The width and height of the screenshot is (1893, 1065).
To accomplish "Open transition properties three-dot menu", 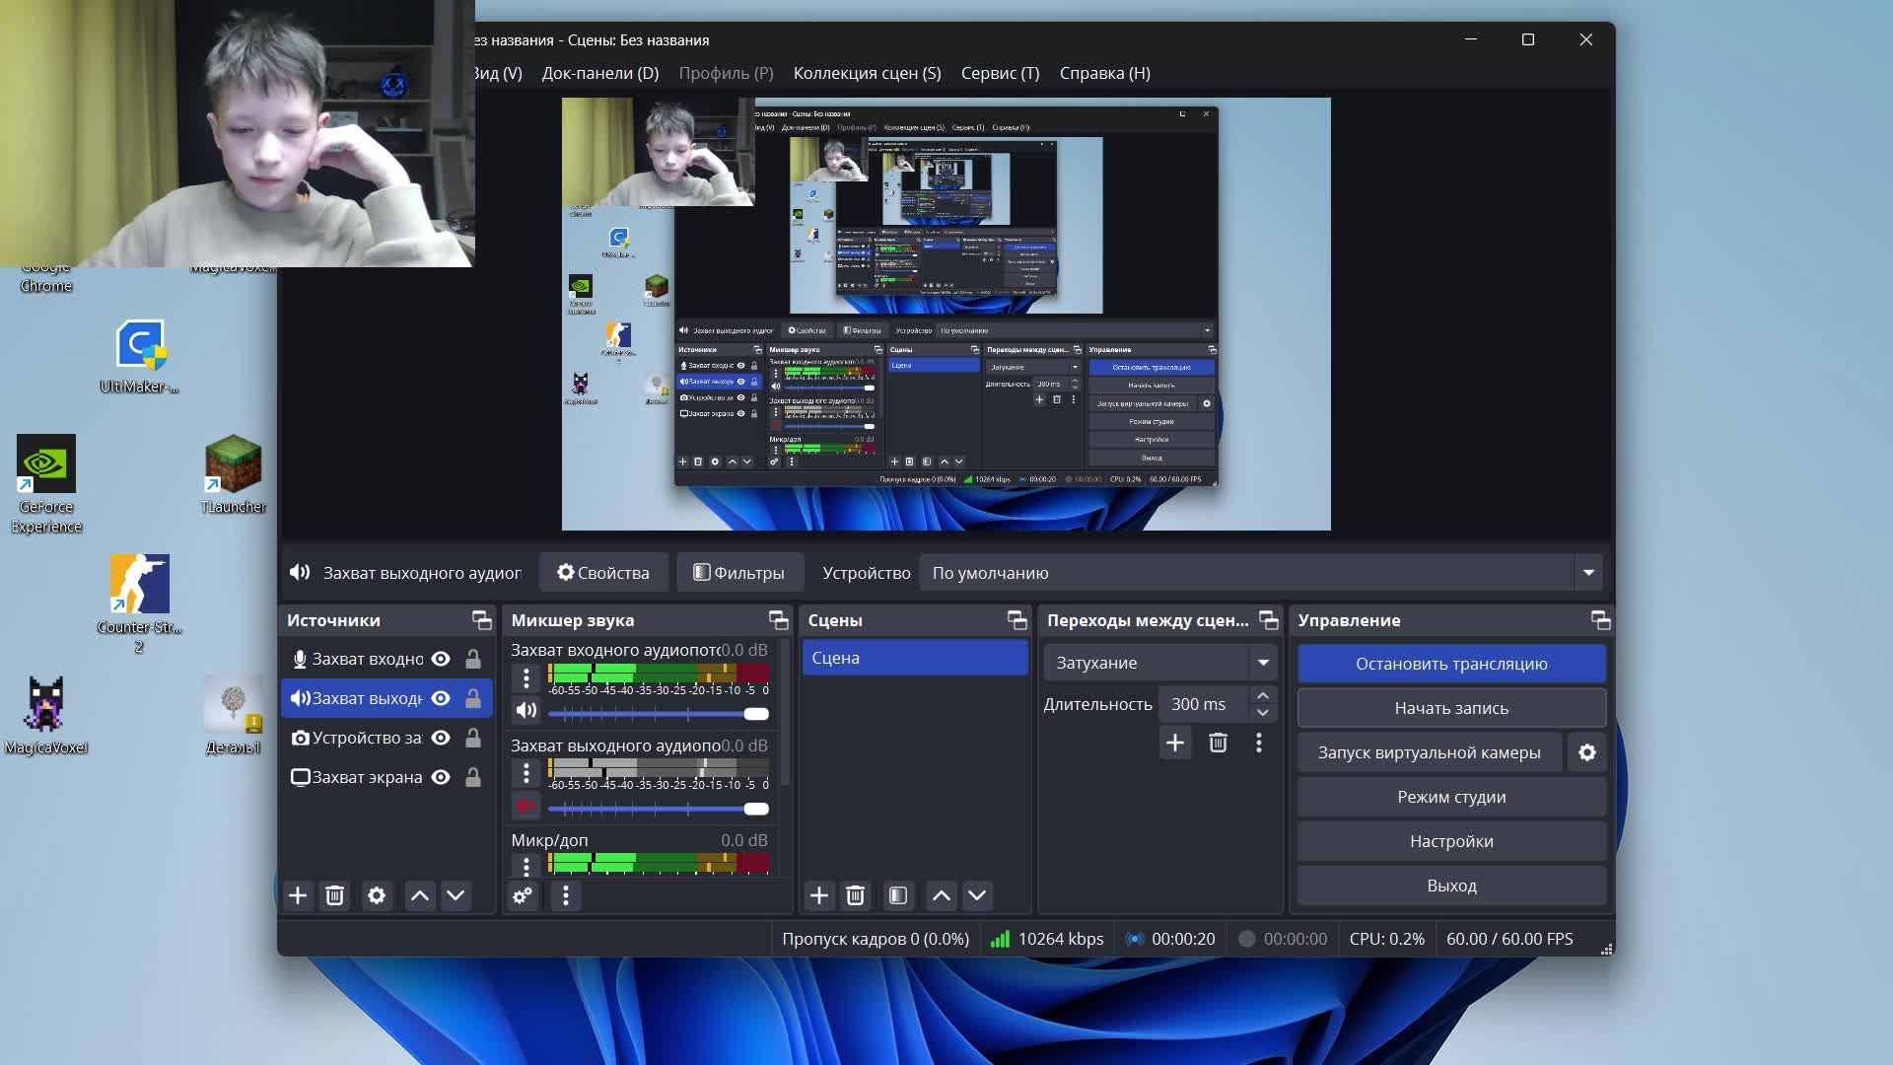I will point(1259,743).
